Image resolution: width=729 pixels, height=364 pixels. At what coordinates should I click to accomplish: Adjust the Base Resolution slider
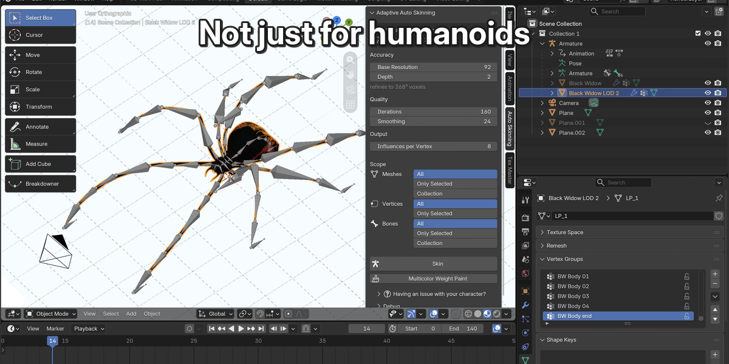[434, 67]
